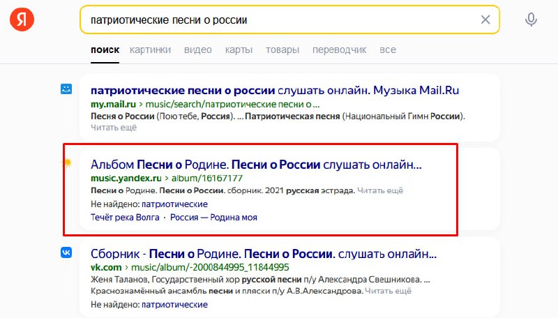This screenshot has width=558, height=318.
Task: Open music.yandex.ru domain link
Action: [x=126, y=179]
